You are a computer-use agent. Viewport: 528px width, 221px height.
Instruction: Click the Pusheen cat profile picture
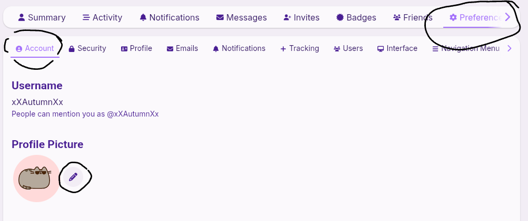36,178
